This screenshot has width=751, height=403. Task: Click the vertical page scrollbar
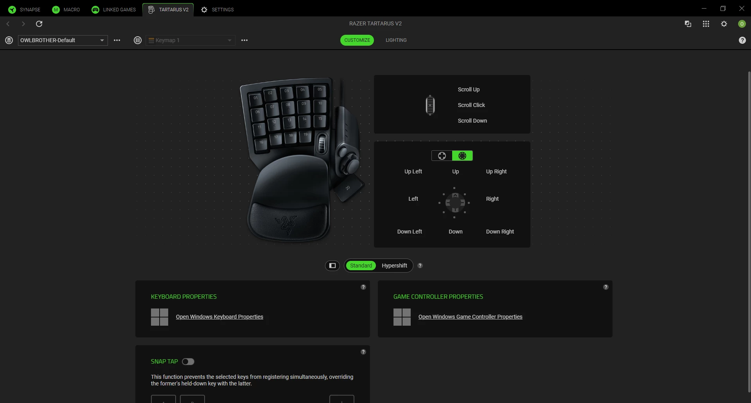coord(749,232)
